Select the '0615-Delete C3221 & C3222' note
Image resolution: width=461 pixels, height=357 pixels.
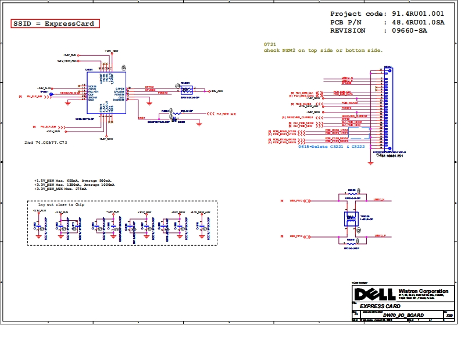[331, 147]
